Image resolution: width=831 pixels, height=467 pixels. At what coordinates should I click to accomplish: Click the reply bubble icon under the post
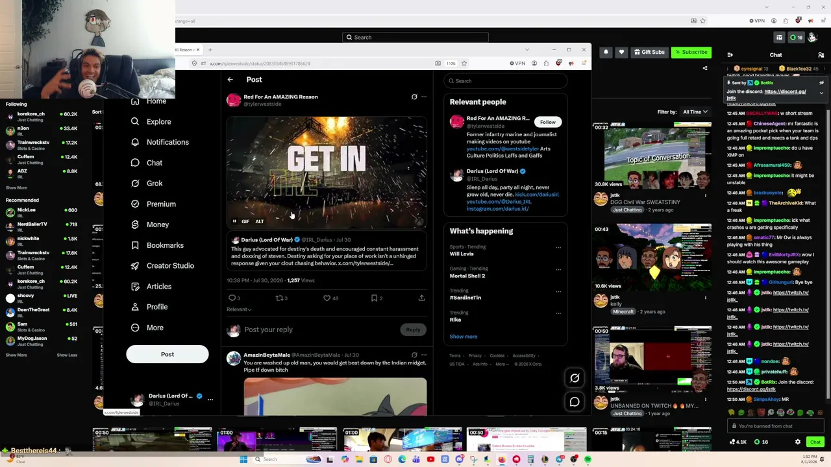pyautogui.click(x=232, y=298)
